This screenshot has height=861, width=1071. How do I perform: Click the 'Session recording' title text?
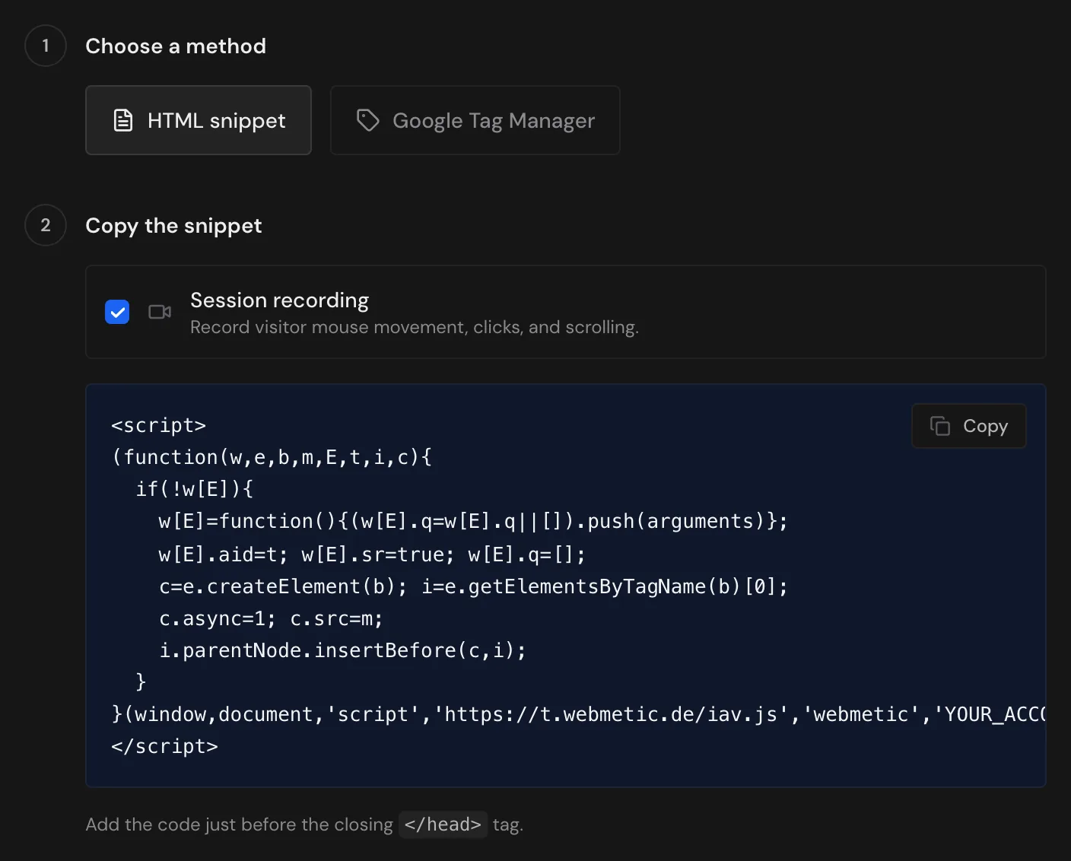[x=279, y=300]
